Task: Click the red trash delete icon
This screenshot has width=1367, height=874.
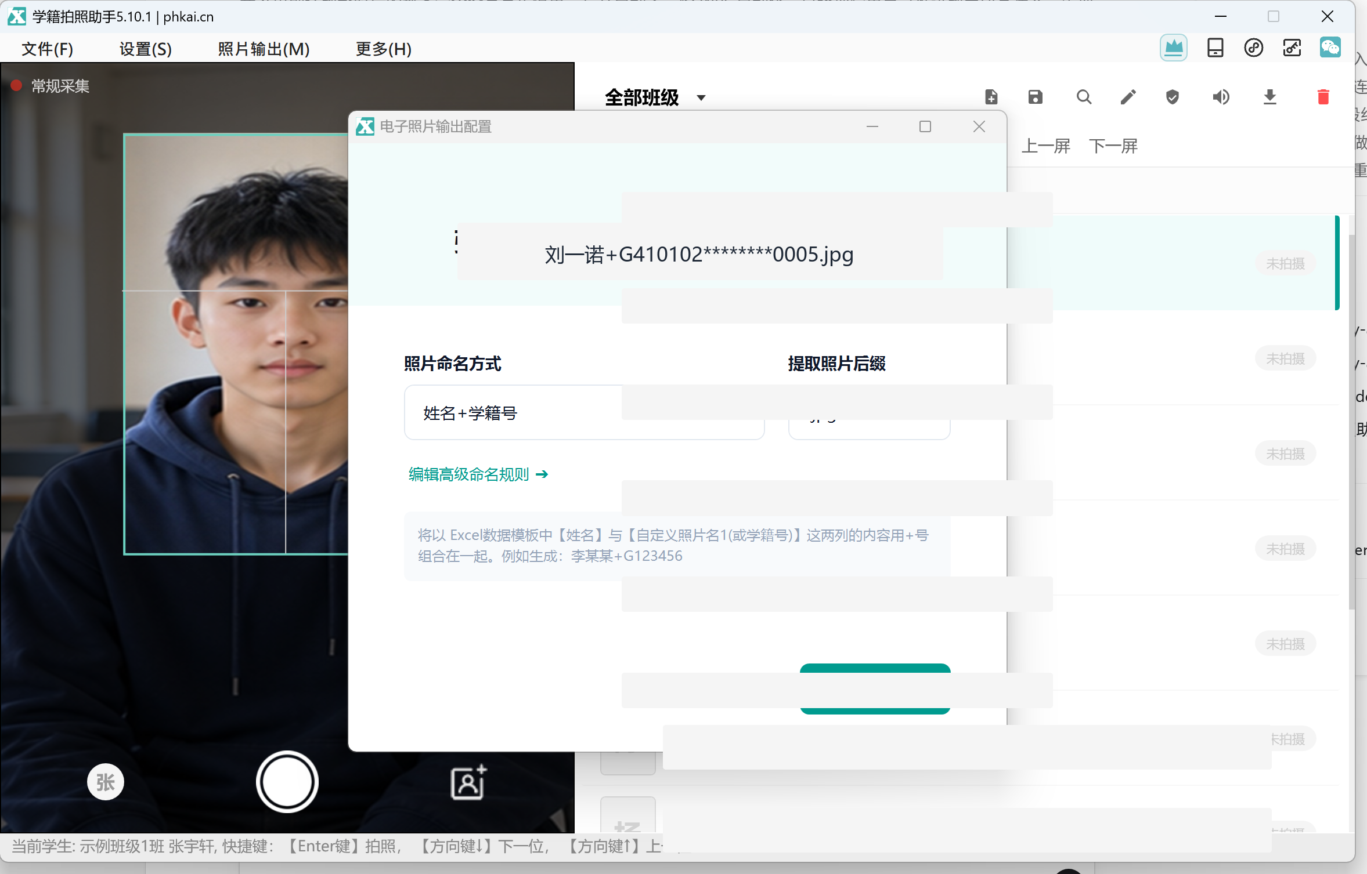Action: coord(1323,97)
